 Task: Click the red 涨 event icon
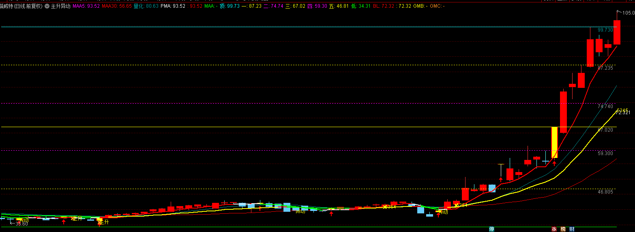(x=554, y=229)
